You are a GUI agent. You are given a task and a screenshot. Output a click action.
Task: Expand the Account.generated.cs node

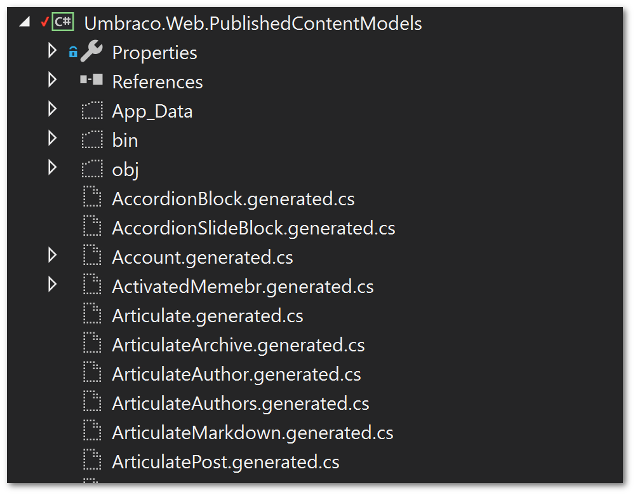[x=52, y=256]
